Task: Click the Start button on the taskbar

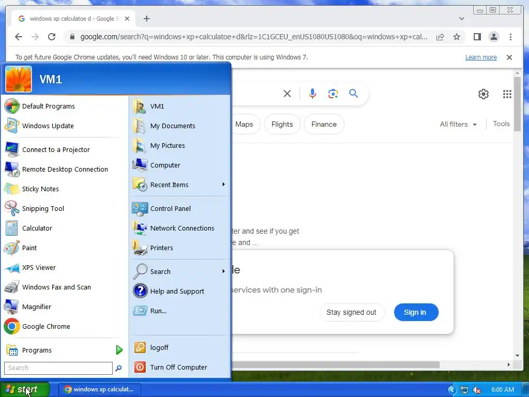Action: point(25,389)
